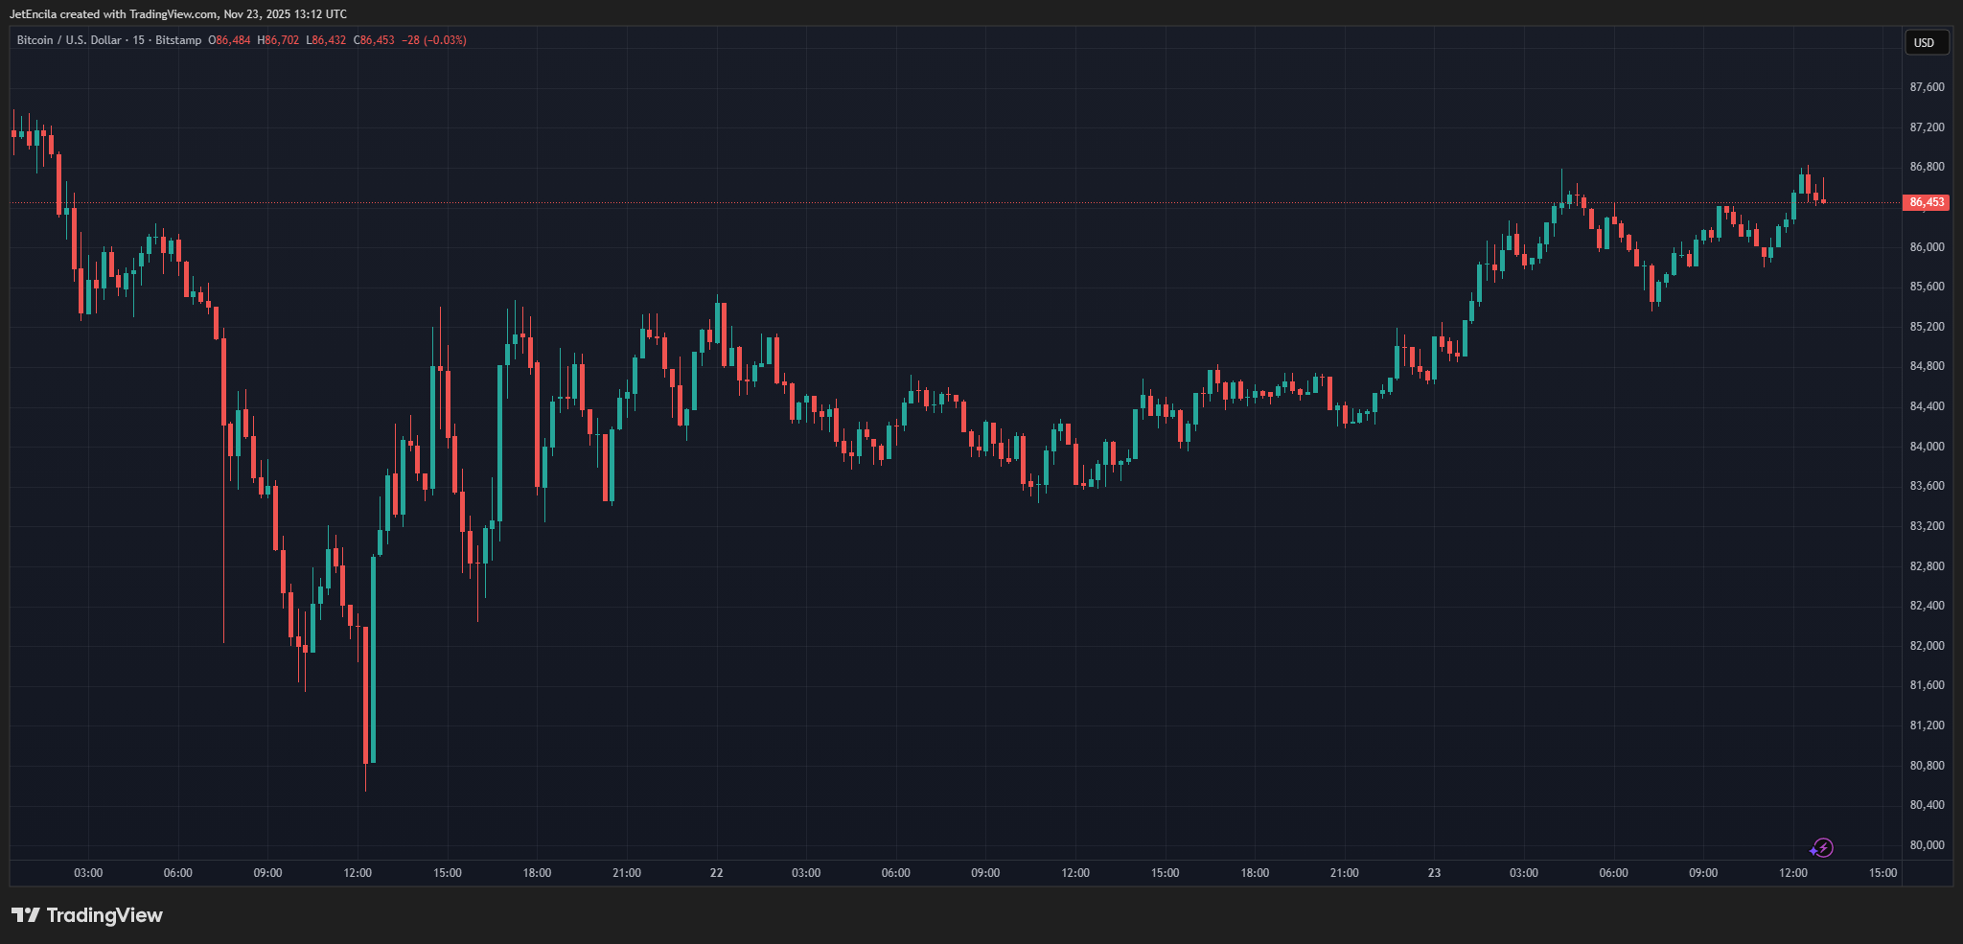Click the 85,200 price level label
This screenshot has height=944, width=1963.
click(x=1927, y=327)
